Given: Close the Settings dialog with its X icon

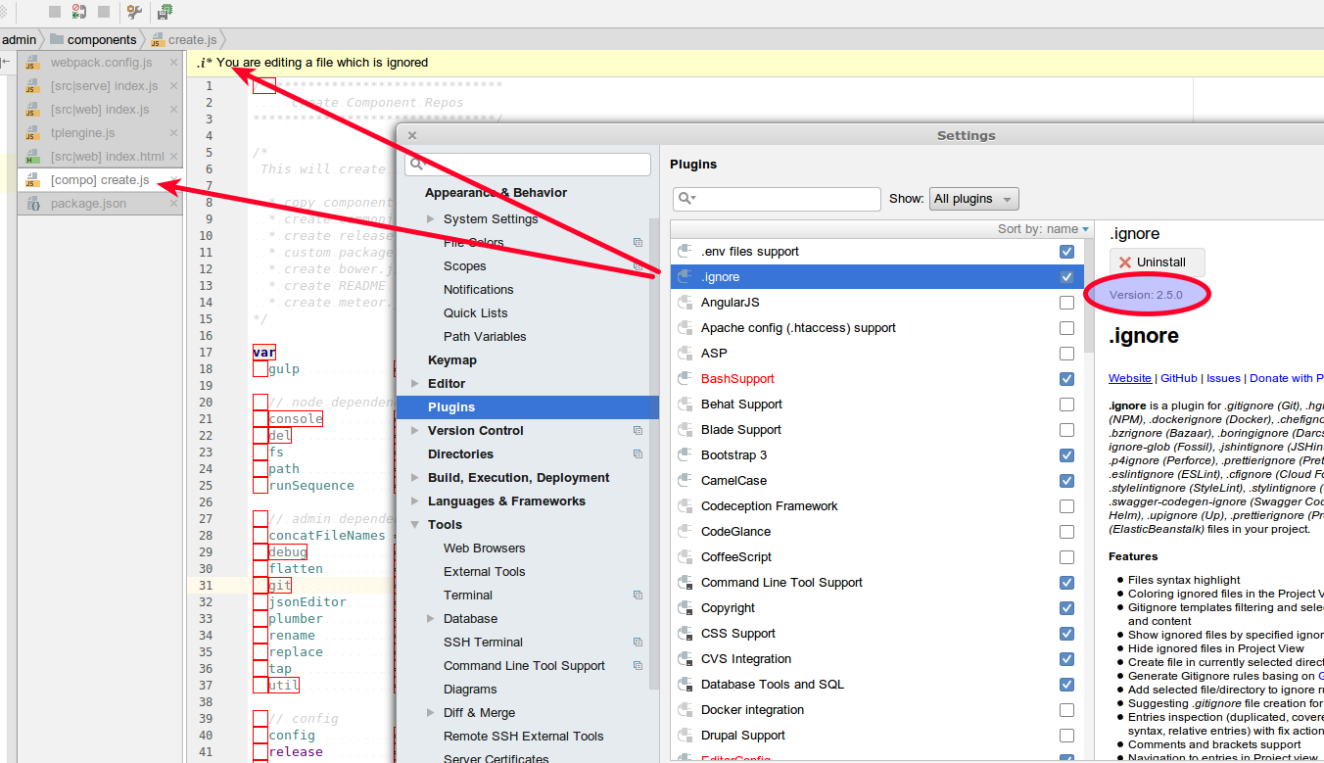Looking at the screenshot, I should 412,136.
